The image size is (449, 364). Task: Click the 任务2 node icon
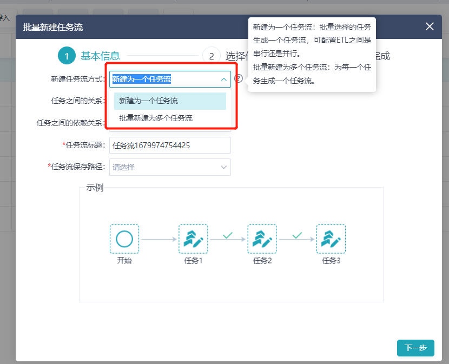pyautogui.click(x=262, y=239)
